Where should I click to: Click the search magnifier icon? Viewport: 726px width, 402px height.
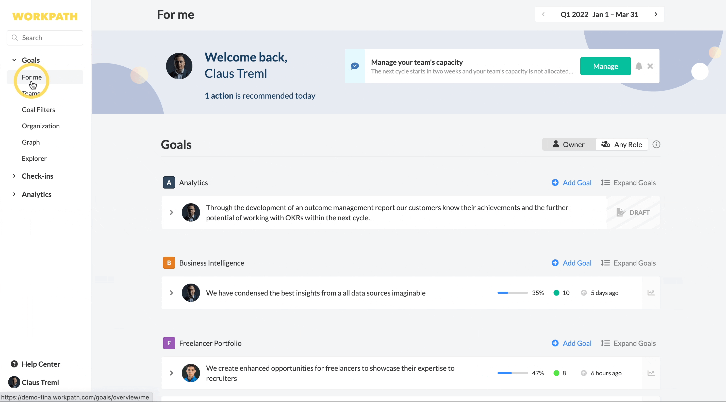point(15,38)
